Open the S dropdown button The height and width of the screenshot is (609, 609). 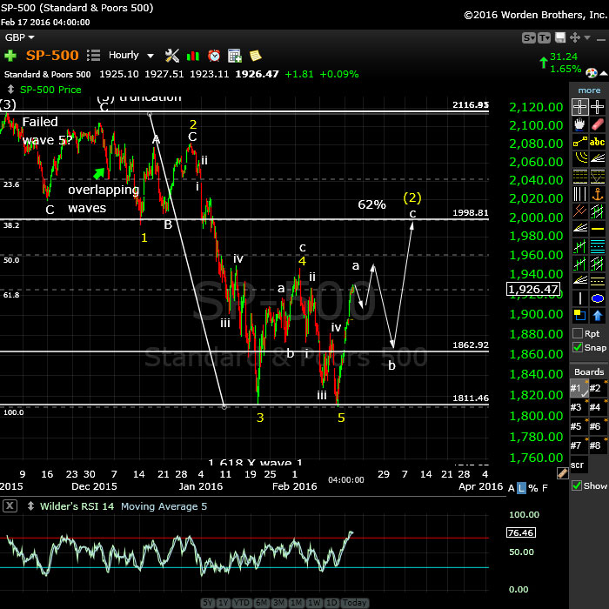point(529,38)
